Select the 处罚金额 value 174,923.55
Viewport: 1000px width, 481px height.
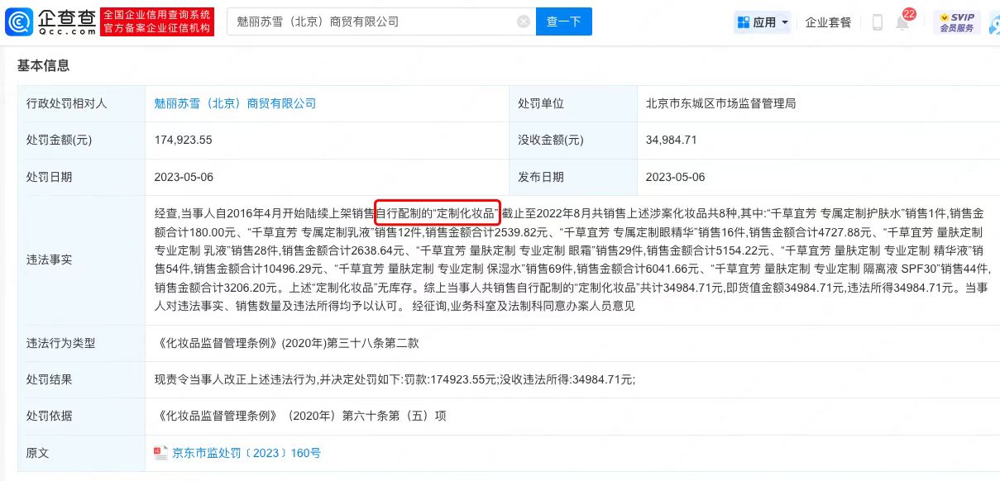[183, 140]
